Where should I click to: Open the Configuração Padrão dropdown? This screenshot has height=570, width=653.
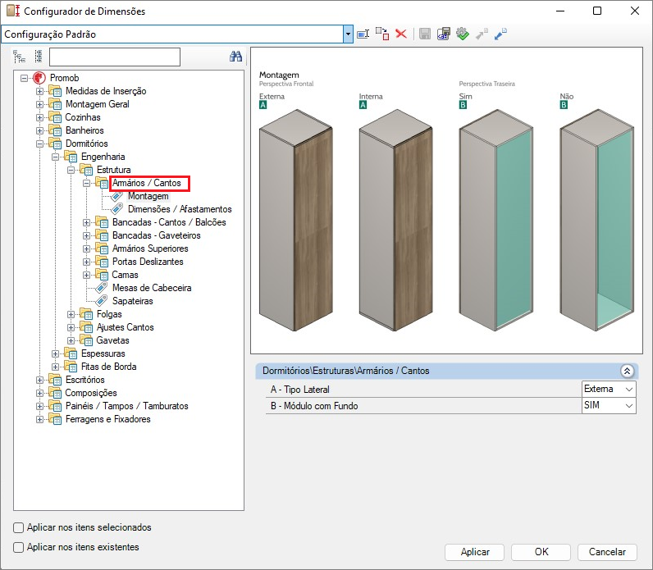349,34
